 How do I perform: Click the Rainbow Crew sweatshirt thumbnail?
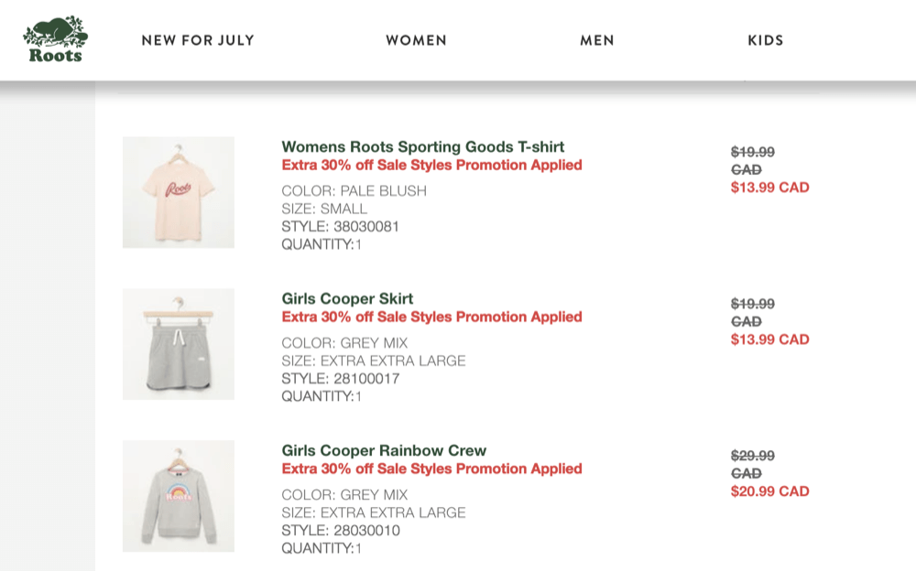(179, 496)
